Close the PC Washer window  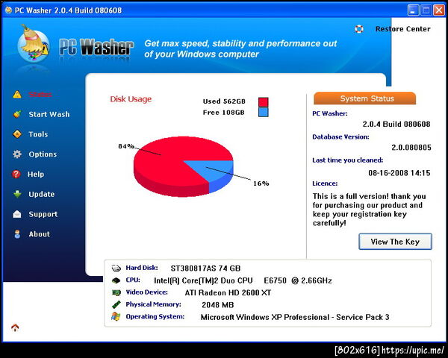click(439, 10)
